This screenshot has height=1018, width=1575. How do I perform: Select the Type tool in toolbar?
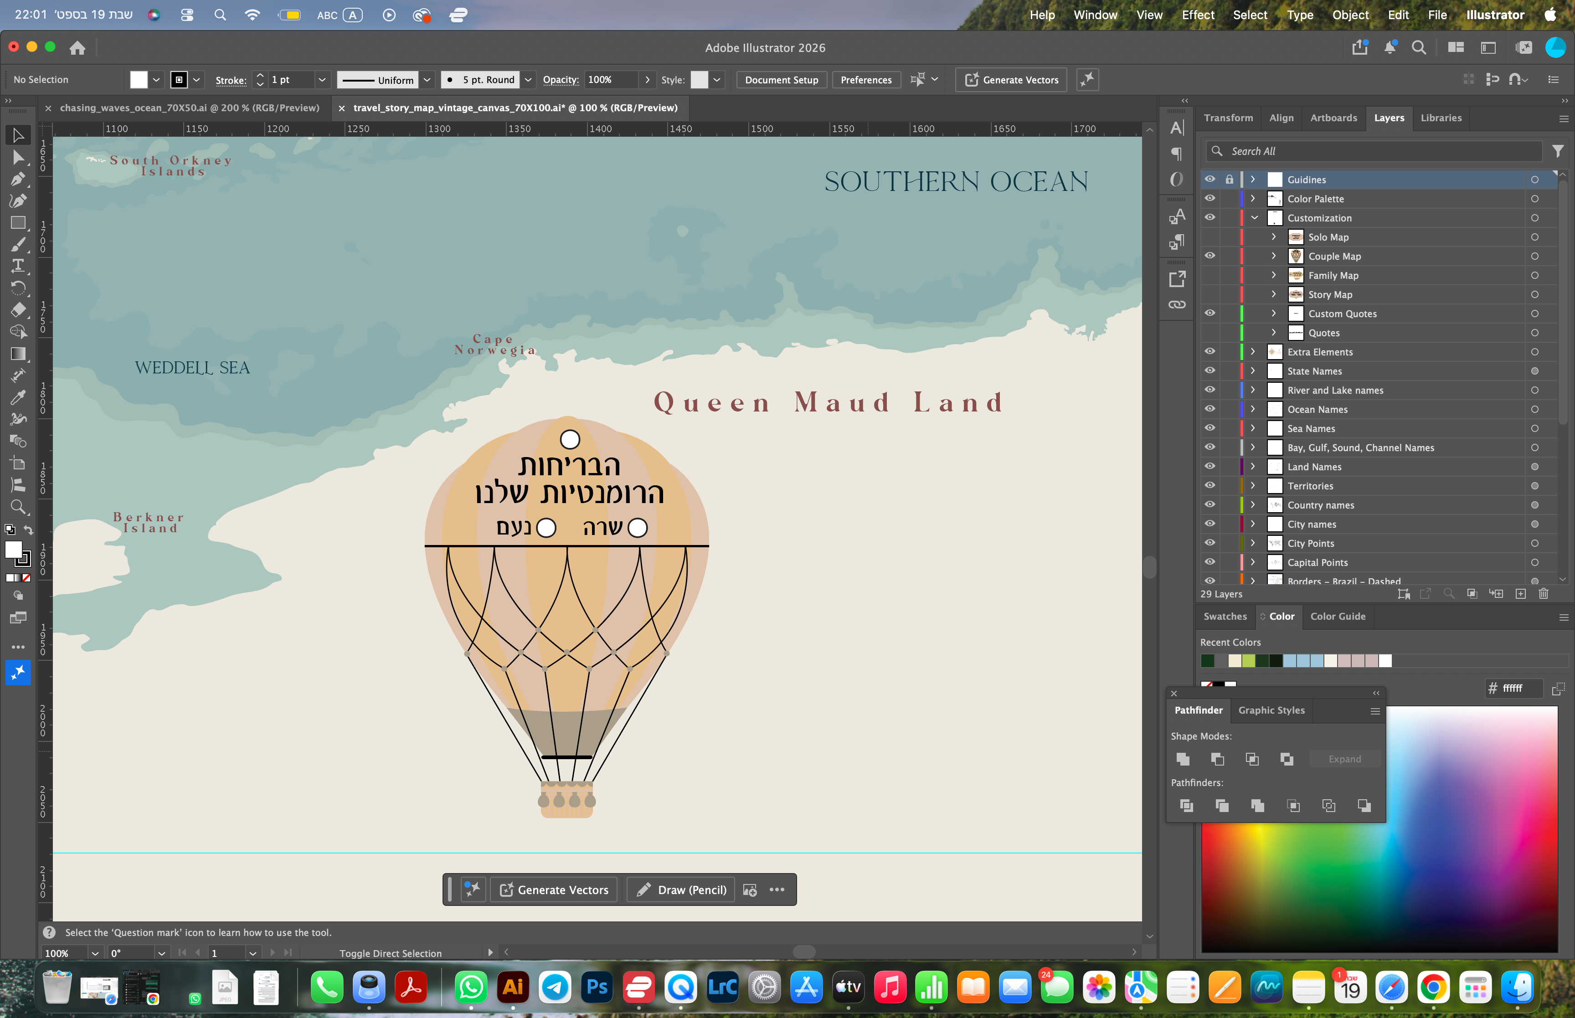[18, 266]
